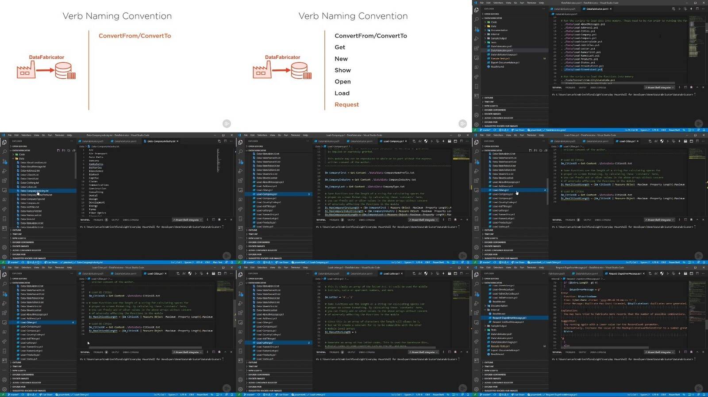Open the File menu in DataFabricator.psm1 window

(x=482, y=3)
